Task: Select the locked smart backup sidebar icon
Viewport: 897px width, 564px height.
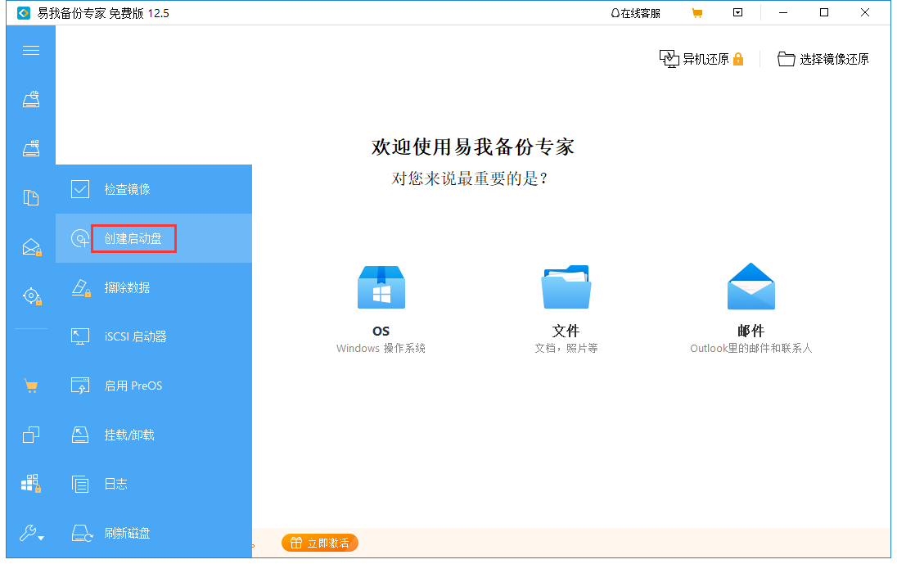Action: [31, 296]
